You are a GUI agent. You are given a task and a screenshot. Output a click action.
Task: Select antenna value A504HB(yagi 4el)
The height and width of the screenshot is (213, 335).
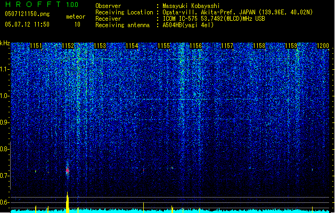[188, 25]
